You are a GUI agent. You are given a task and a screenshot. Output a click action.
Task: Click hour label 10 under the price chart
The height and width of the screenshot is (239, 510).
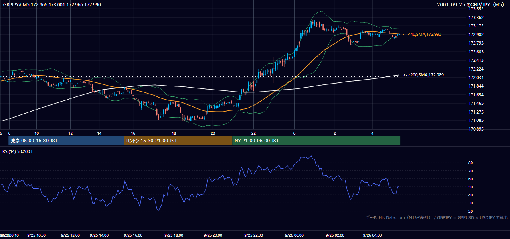coord(37,133)
